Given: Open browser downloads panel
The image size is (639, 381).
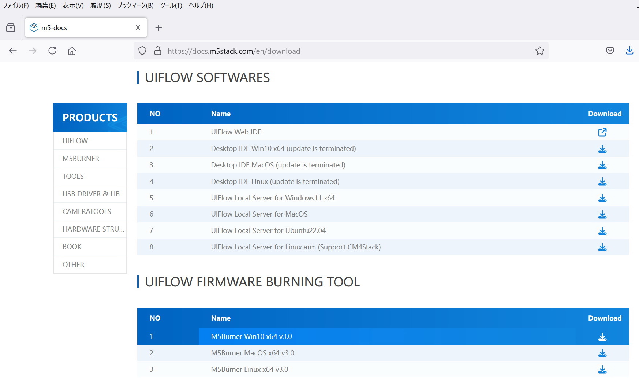Looking at the screenshot, I should point(629,51).
